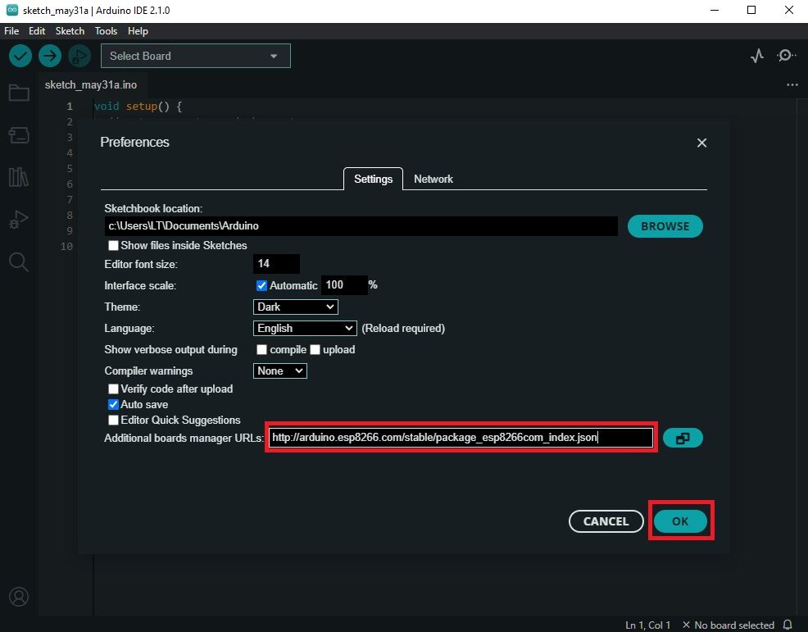This screenshot has width=808, height=632.
Task: Open Compiler warnings dropdown
Action: [x=280, y=371]
